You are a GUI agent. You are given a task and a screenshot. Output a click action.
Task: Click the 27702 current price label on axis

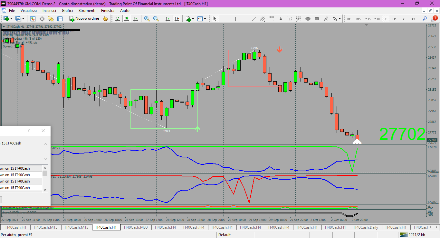coord(431,140)
